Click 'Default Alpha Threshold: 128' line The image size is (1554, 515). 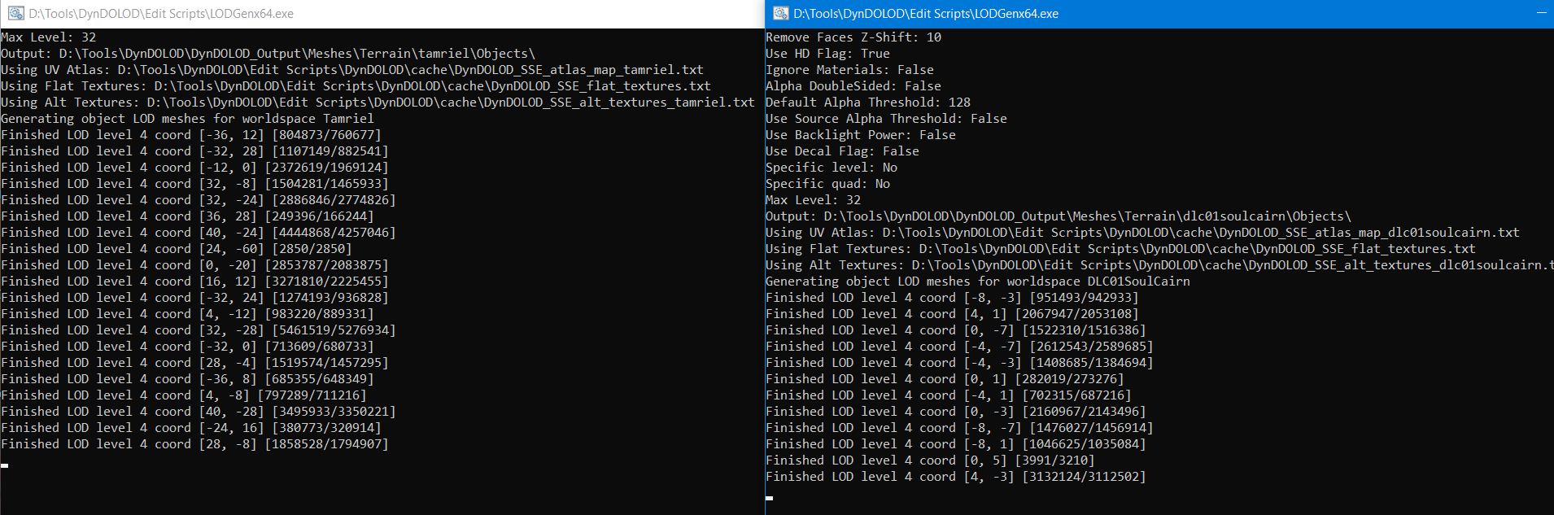tap(868, 103)
